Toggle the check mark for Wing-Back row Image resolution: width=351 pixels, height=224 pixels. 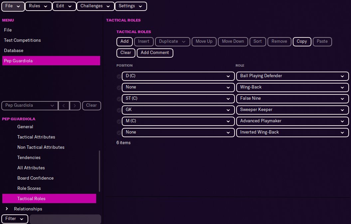click(x=119, y=87)
